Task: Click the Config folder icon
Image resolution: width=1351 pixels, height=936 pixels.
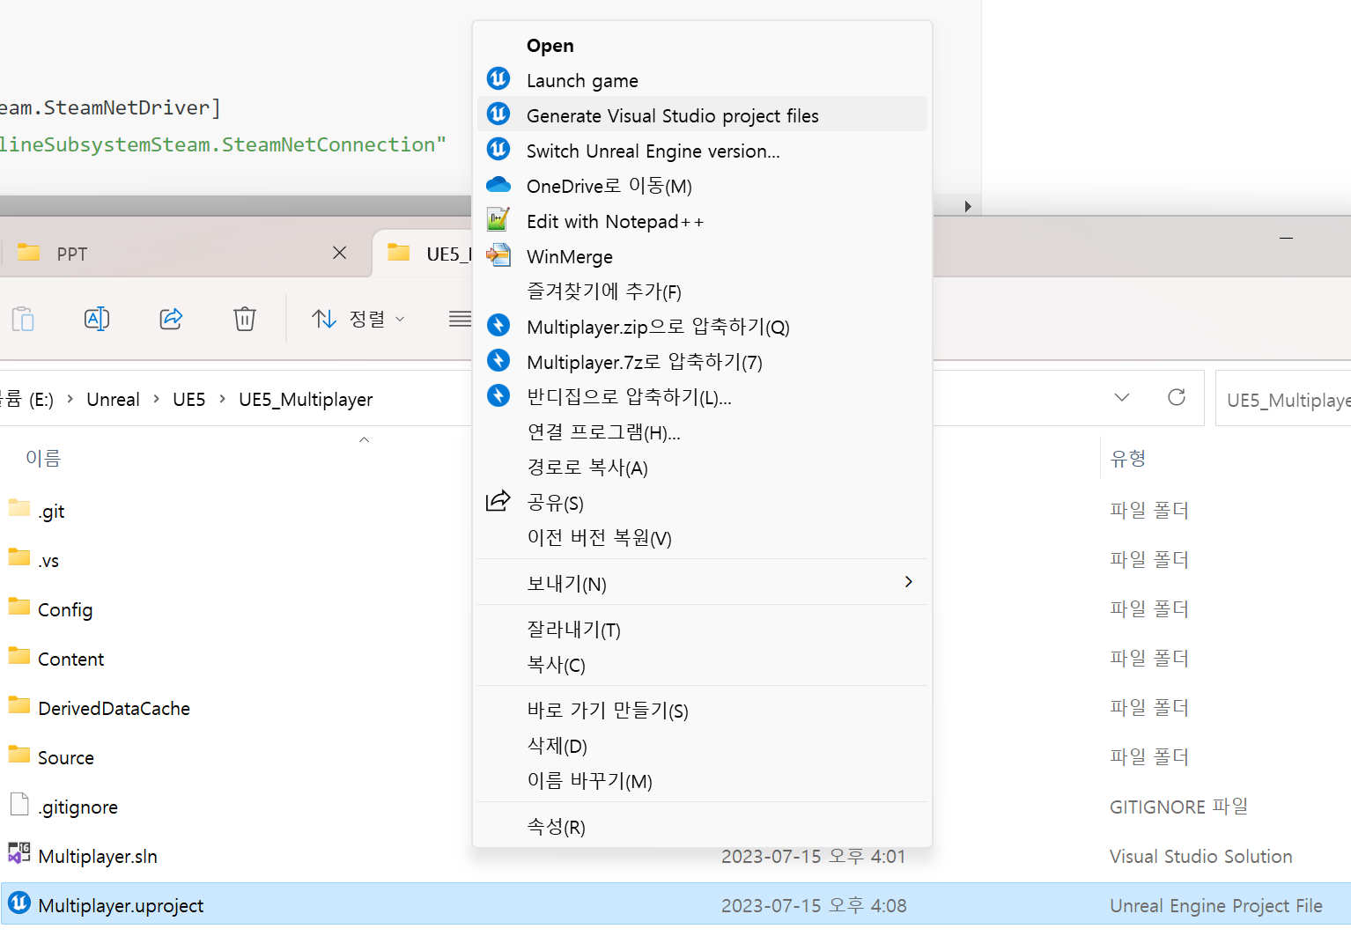Action: tap(18, 607)
